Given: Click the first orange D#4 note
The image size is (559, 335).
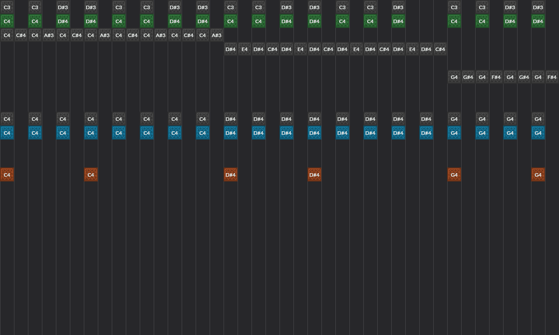Looking at the screenshot, I should pyautogui.click(x=231, y=174).
